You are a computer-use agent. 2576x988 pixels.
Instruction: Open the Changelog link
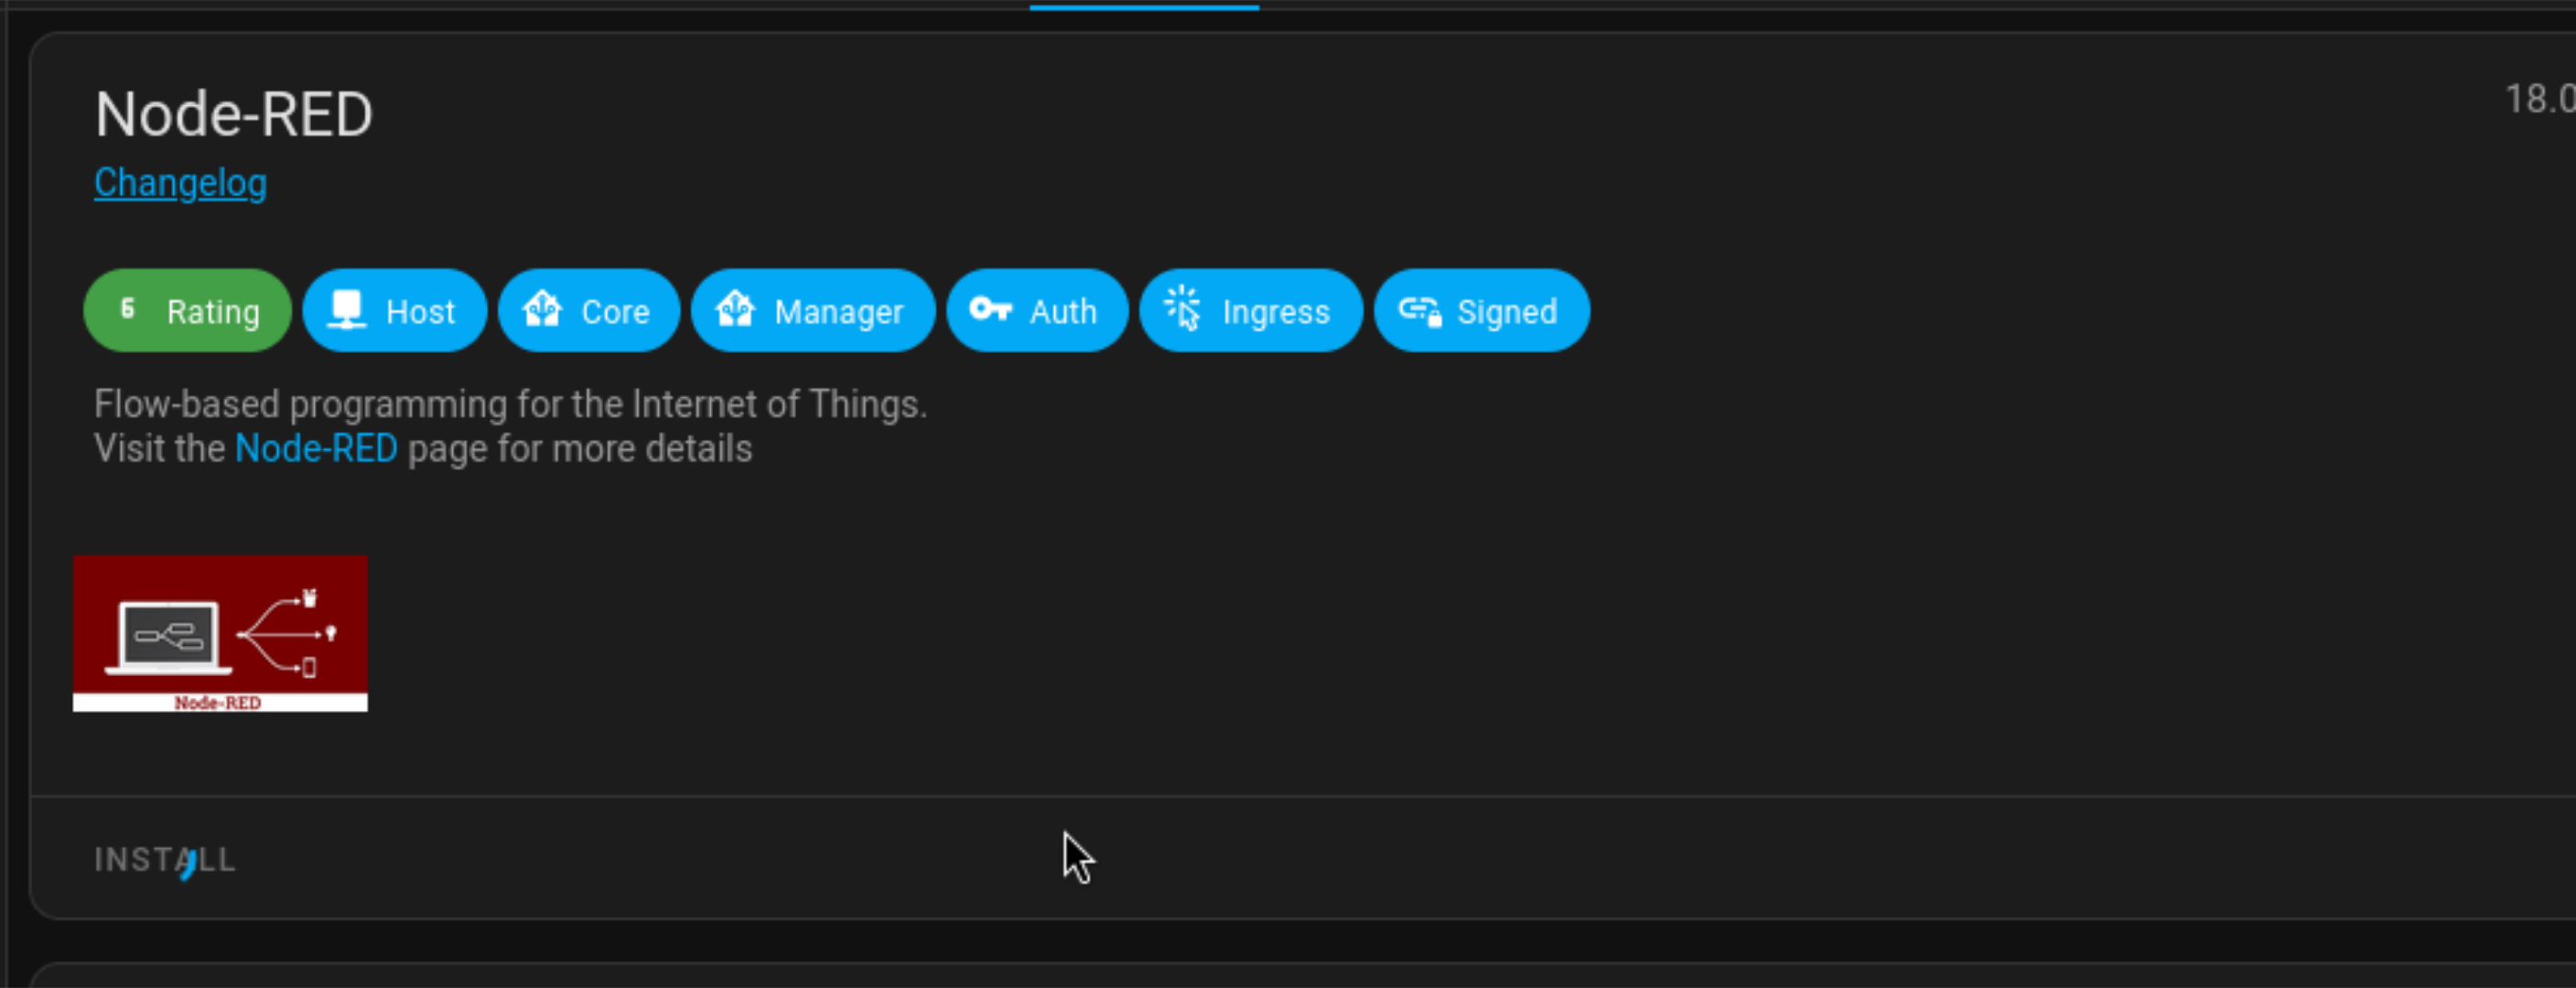click(180, 183)
